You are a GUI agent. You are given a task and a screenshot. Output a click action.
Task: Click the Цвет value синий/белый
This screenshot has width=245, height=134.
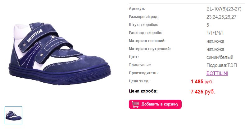pos(220,57)
